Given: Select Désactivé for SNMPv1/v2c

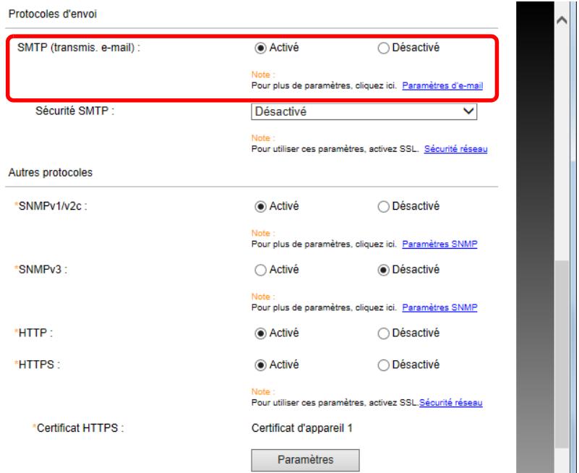Looking at the screenshot, I should click(383, 205).
